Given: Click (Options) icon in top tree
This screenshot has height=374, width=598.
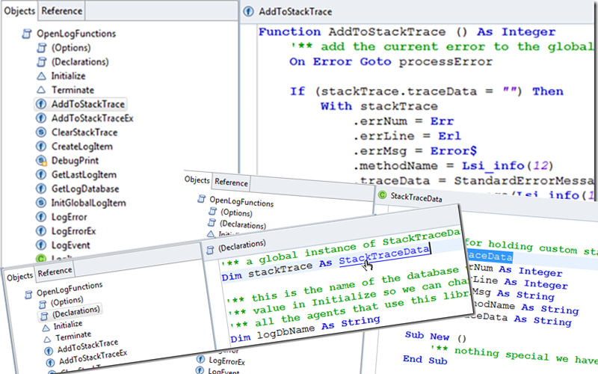Looking at the screenshot, I should point(41,48).
